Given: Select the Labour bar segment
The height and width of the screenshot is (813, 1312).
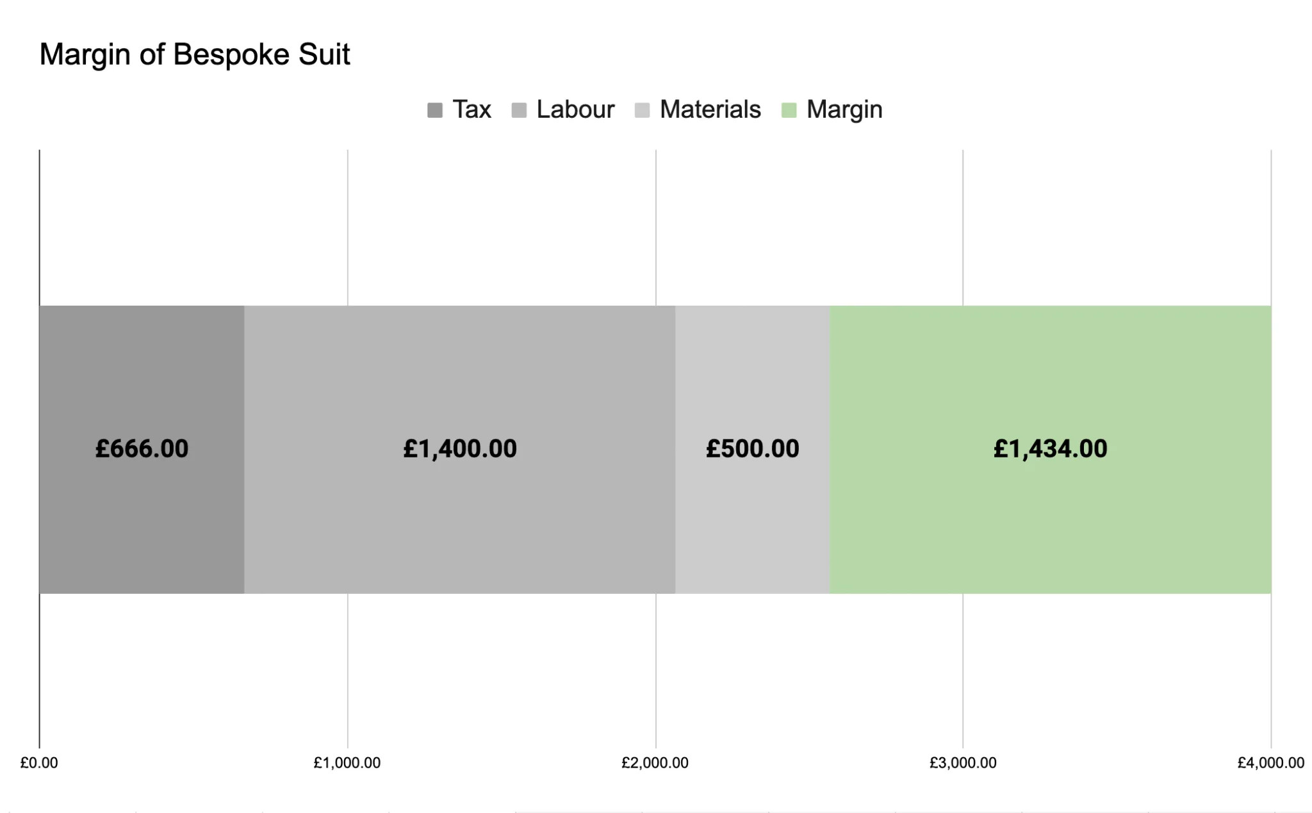Looking at the screenshot, I should pyautogui.click(x=459, y=449).
